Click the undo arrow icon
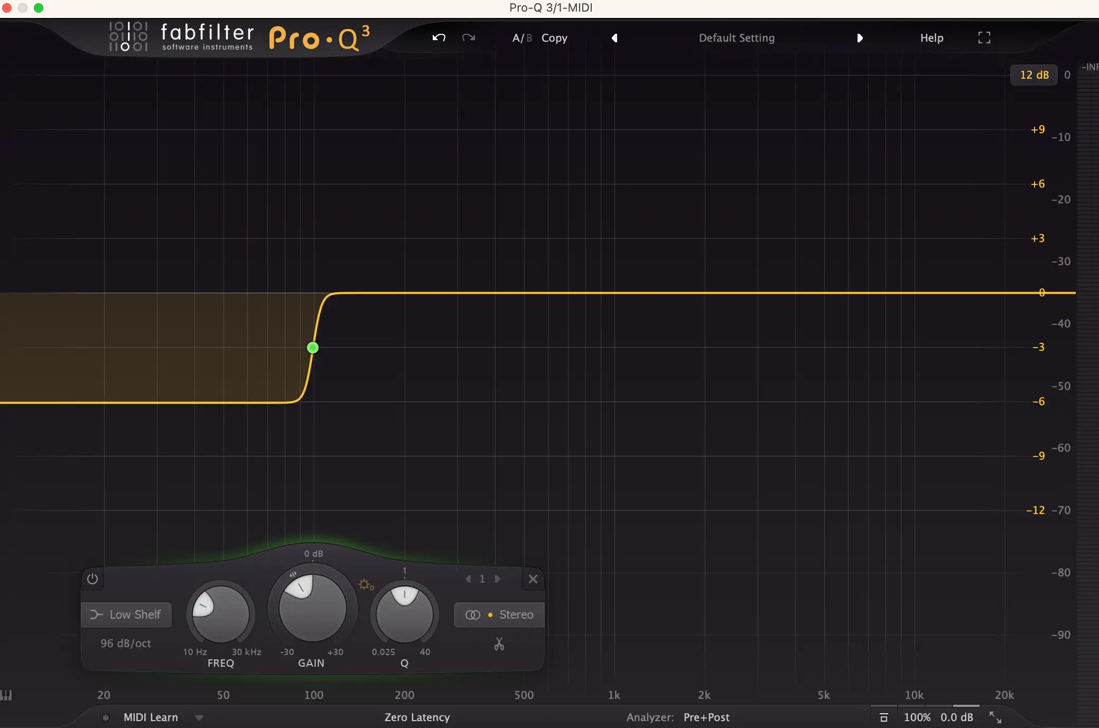Viewport: 1099px width, 728px height. coord(439,38)
